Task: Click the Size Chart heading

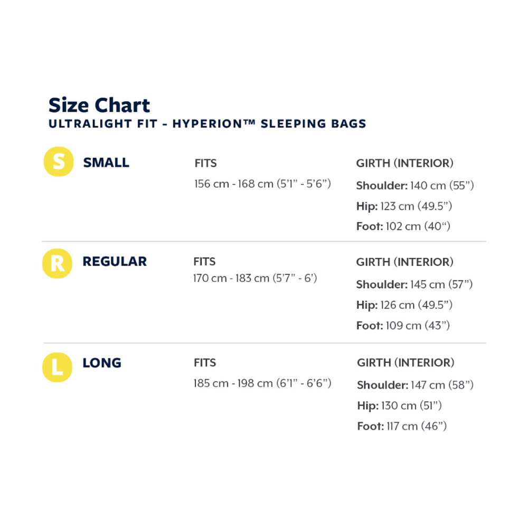Action: click(x=99, y=106)
